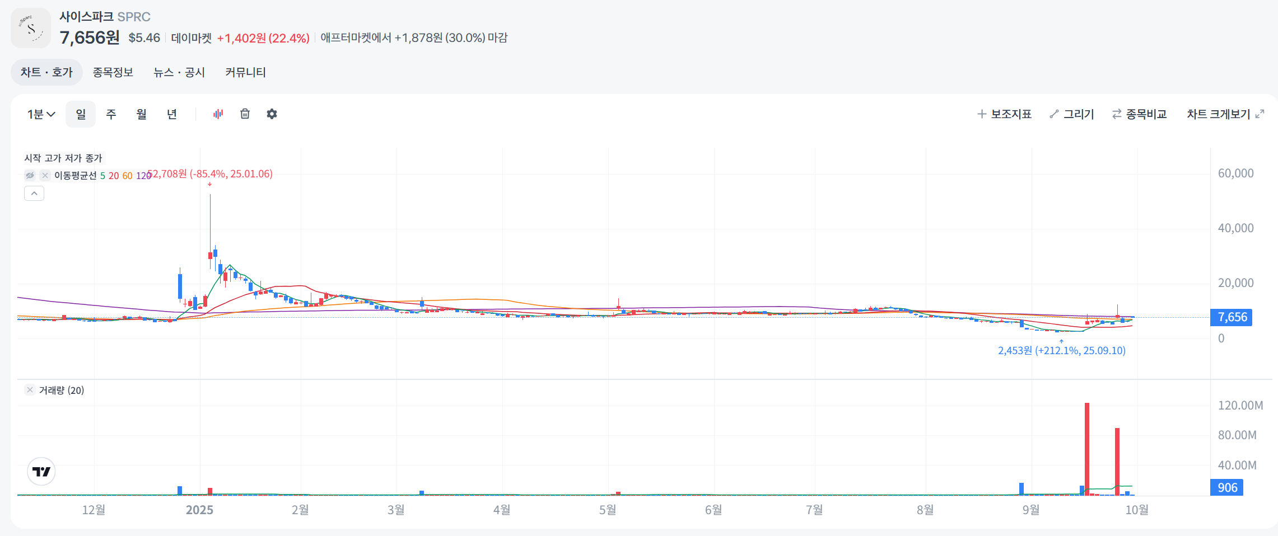The image size is (1278, 536).
Task: Open the 1분 minute interval dropdown
Action: coord(41,114)
